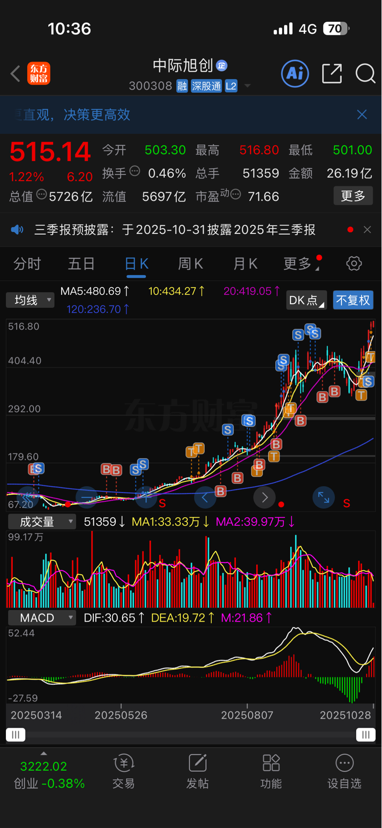Select the 日K tab

(x=136, y=264)
